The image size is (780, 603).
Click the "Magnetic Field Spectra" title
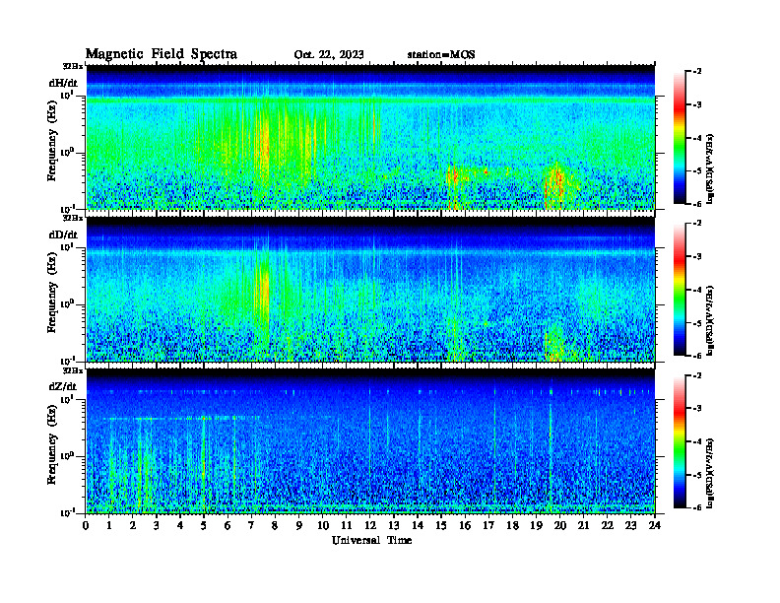pyautogui.click(x=162, y=54)
